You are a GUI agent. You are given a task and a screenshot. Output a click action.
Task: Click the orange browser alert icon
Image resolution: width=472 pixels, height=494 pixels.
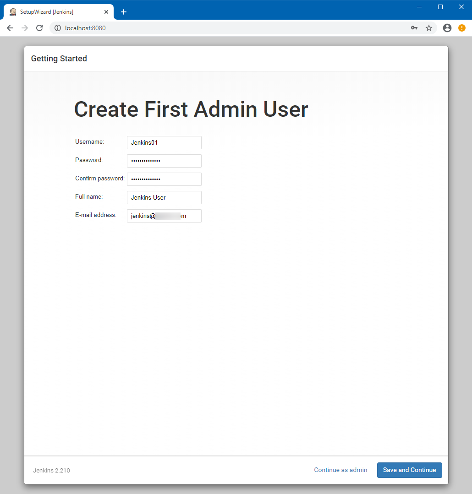462,28
